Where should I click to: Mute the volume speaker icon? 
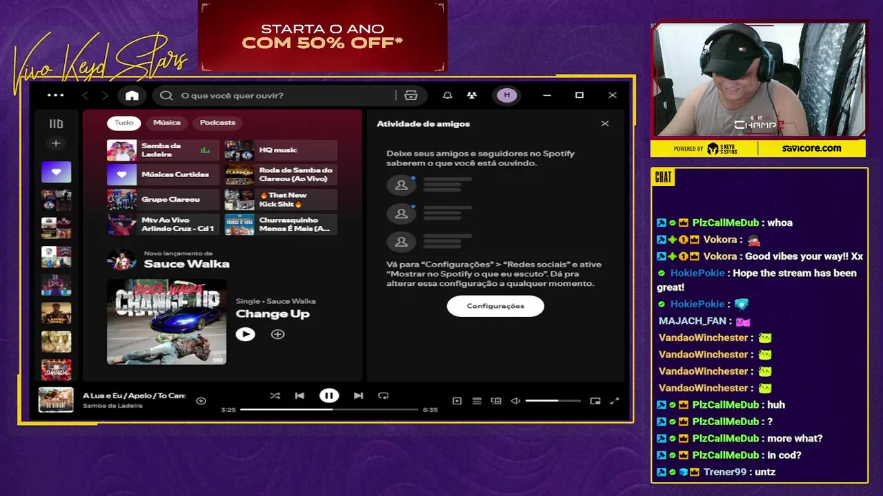point(515,401)
